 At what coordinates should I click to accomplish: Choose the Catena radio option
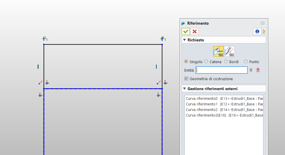coord(206,62)
